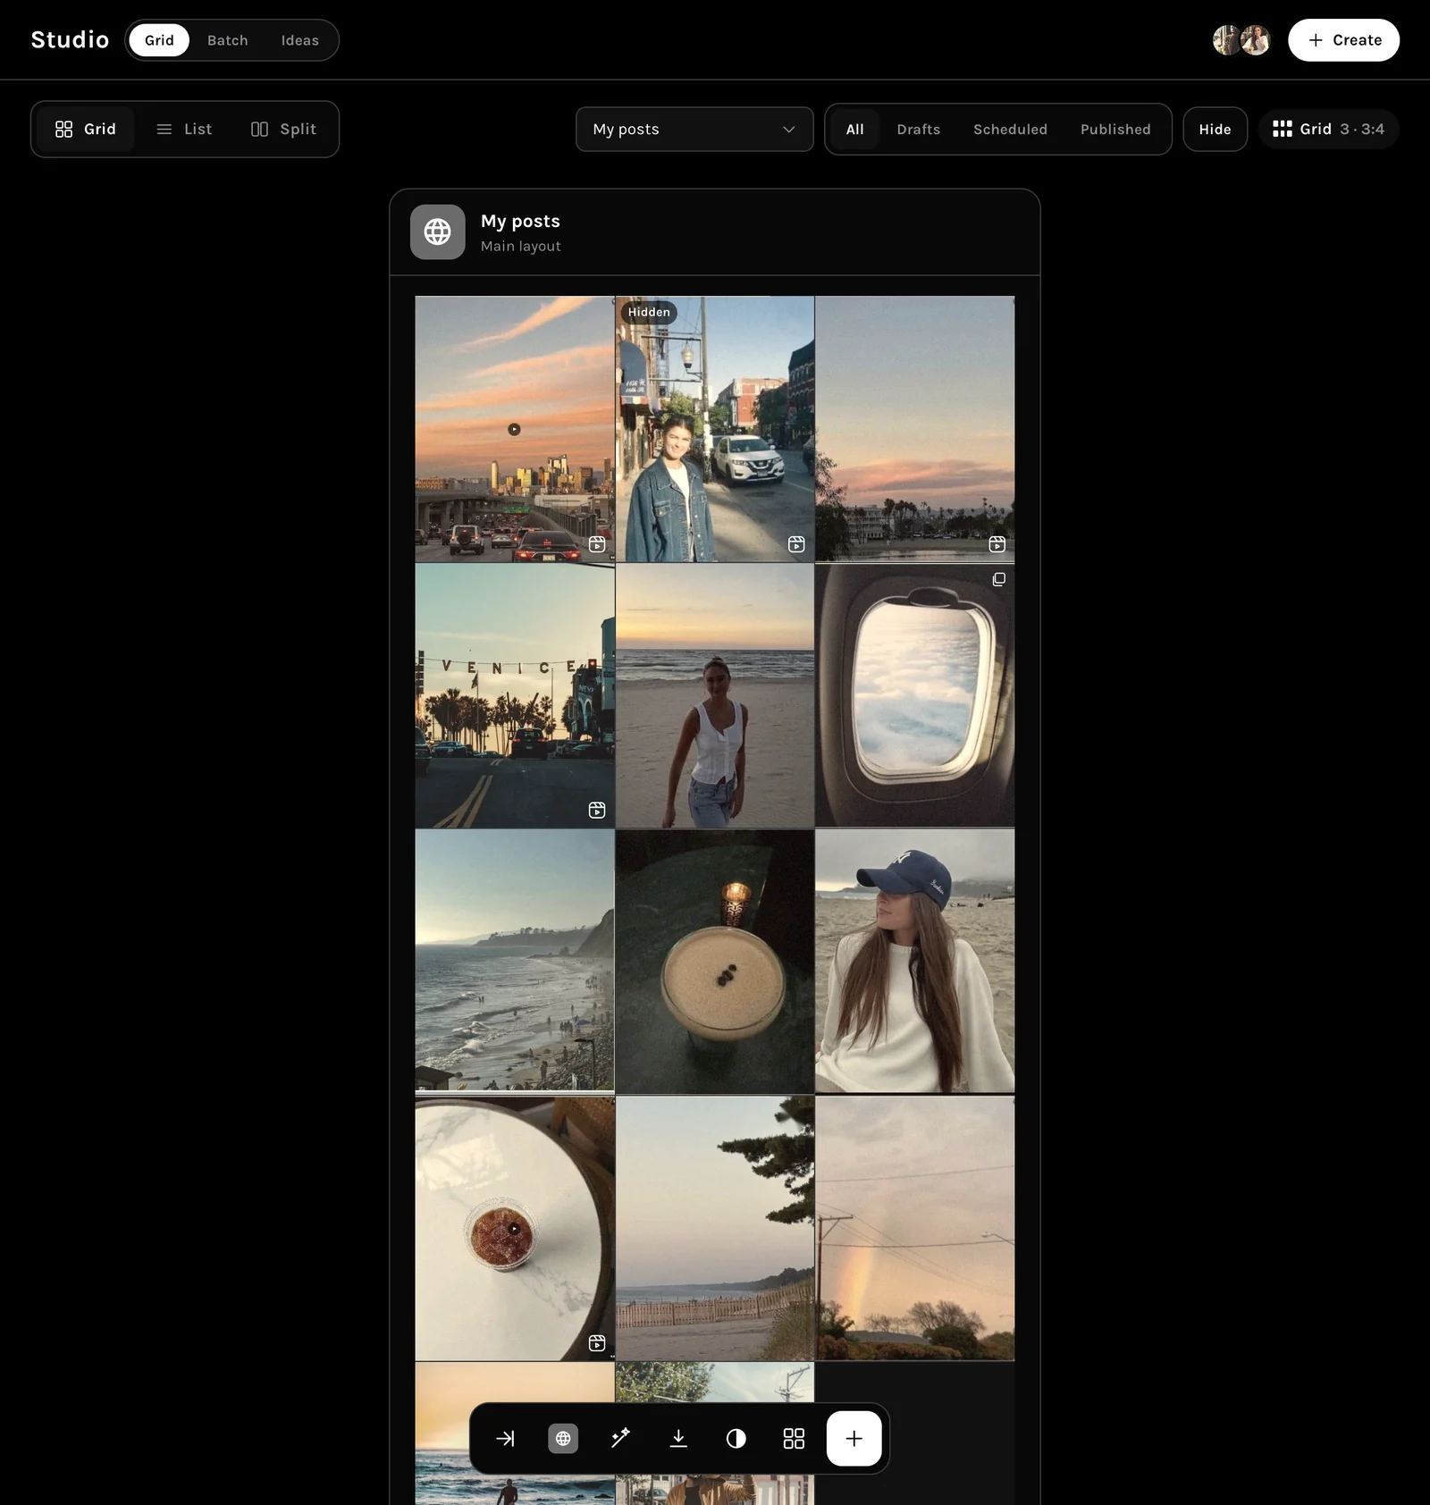
Task: Click the reel icon on the palm sunset post
Action: pyautogui.click(x=997, y=544)
